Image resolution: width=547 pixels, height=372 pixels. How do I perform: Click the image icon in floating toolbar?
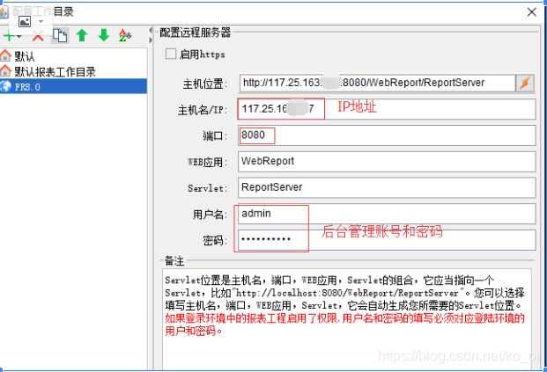tap(25, 22)
